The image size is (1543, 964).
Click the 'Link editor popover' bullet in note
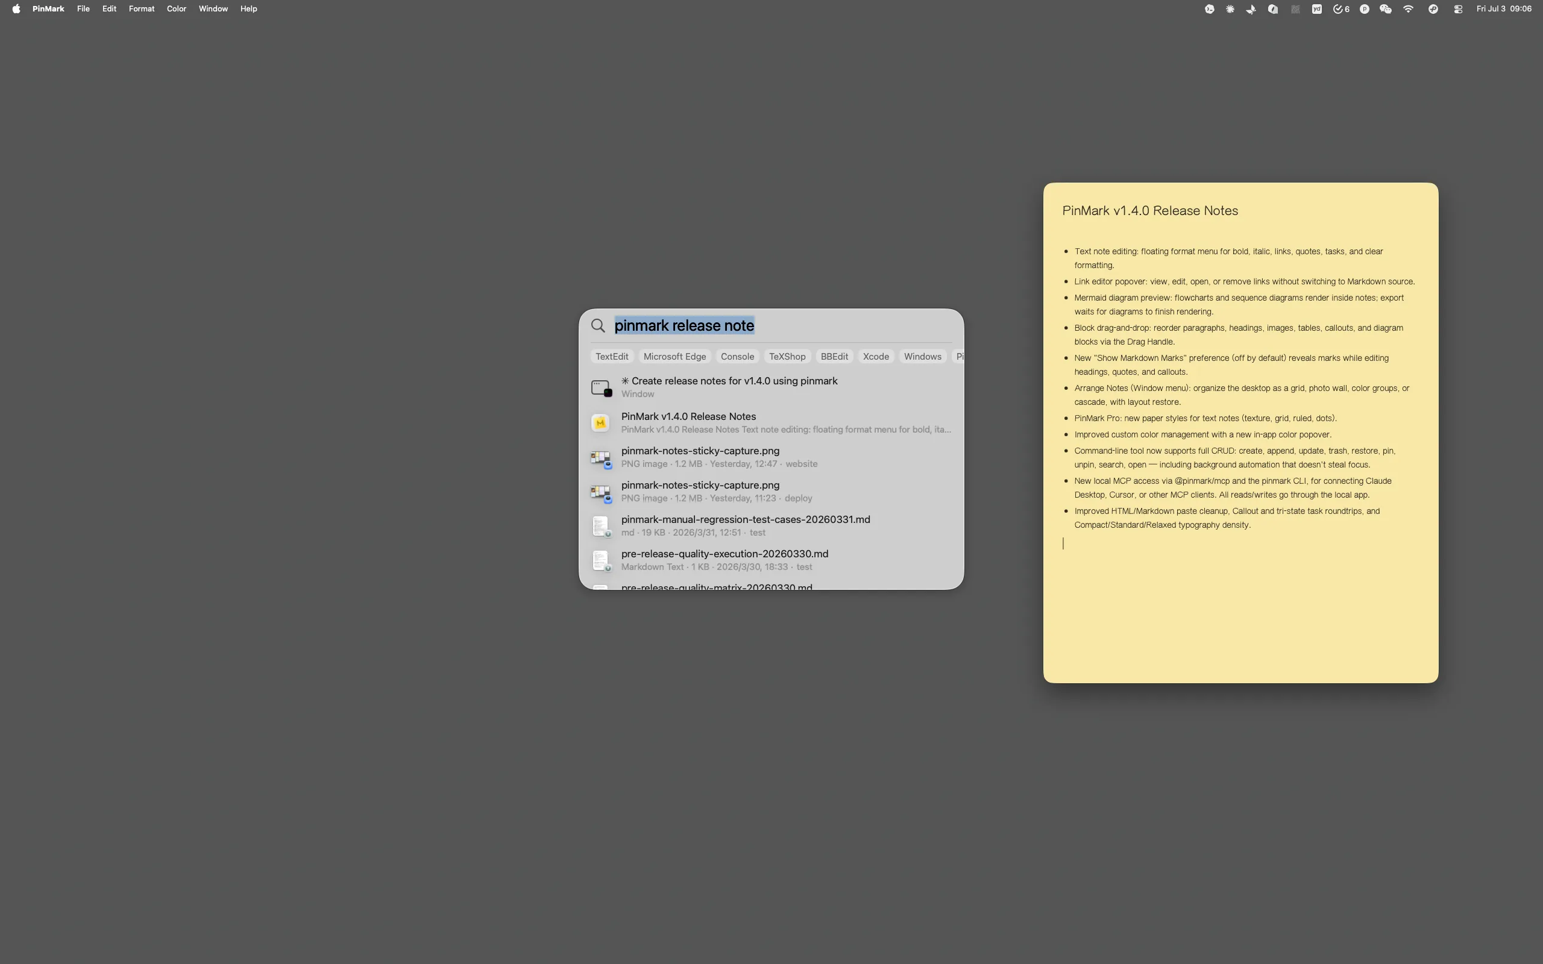1244,282
